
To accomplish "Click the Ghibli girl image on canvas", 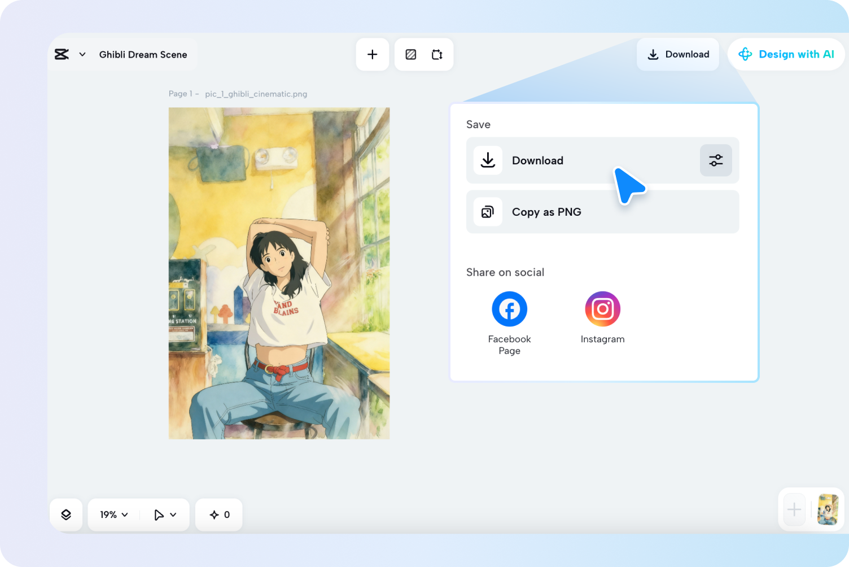I will tap(279, 273).
